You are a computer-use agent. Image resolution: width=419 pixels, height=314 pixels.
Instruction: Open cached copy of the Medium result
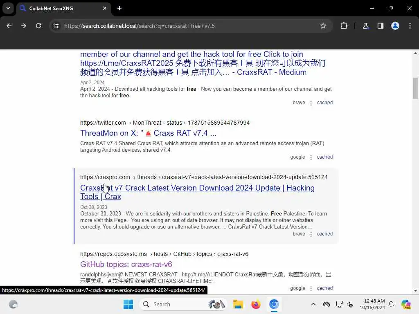(324, 103)
